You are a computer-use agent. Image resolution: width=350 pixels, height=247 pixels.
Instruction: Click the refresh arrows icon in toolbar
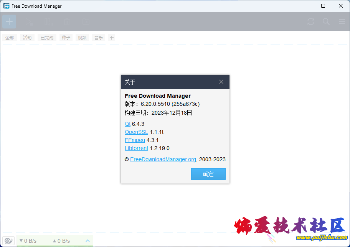pos(311,22)
